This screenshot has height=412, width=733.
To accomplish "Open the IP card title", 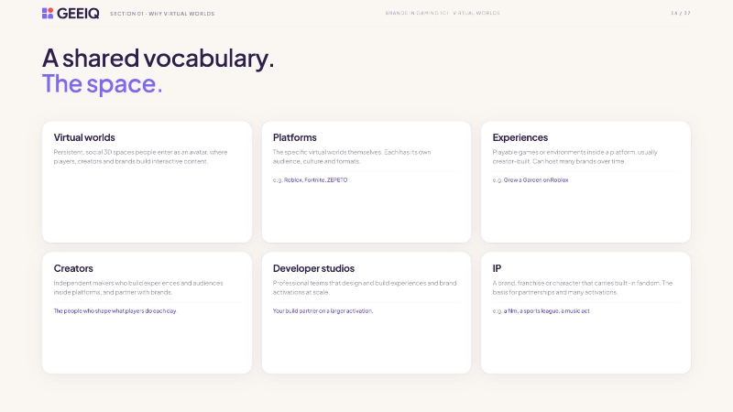I will [497, 268].
